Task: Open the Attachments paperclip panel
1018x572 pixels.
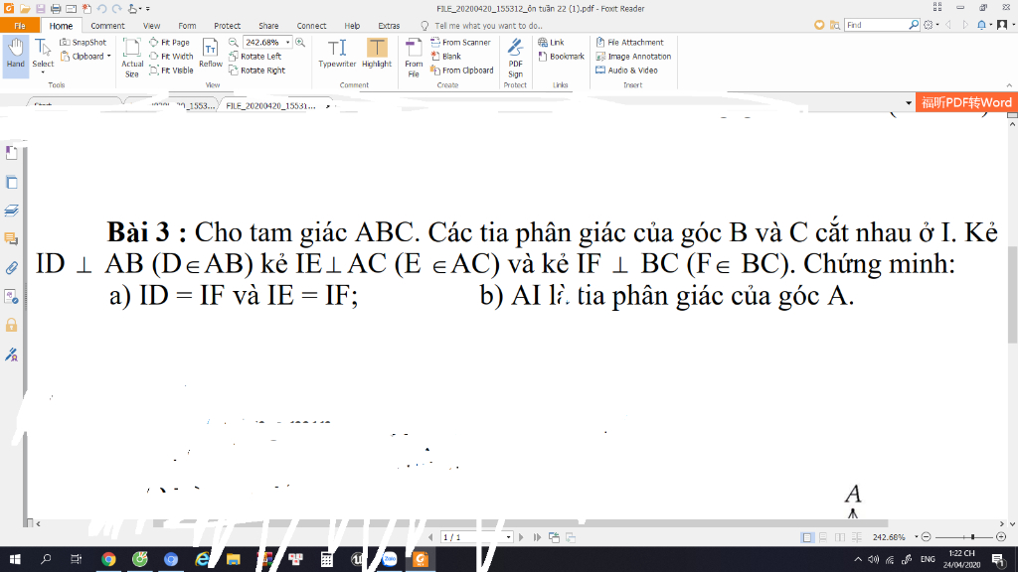Action: tap(11, 268)
